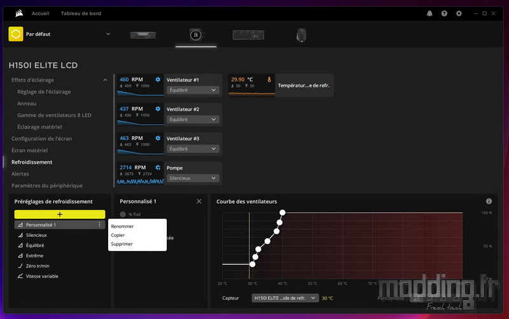
Task: Collapse the Effets d'éclairage section chevron
Action: tap(105, 80)
